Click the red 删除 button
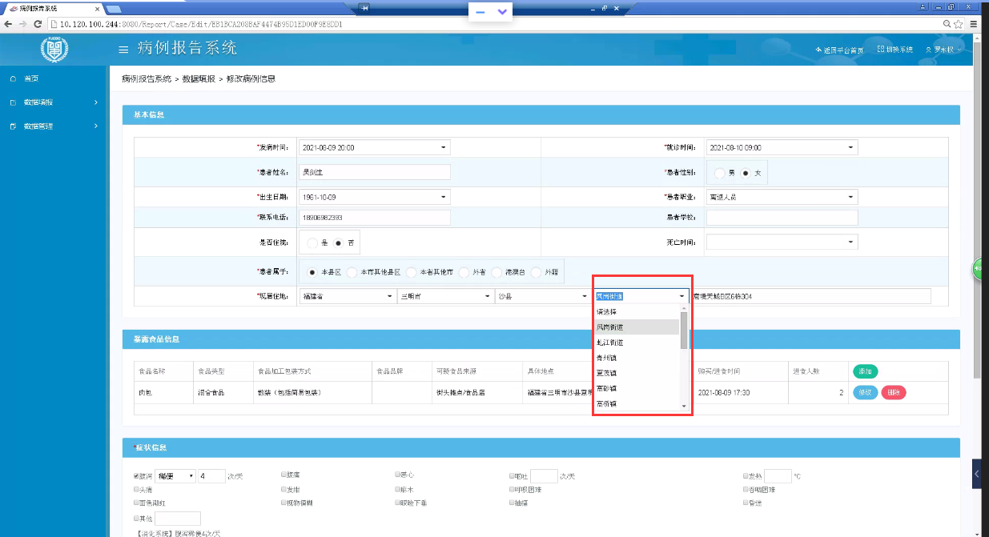The image size is (989, 537). click(894, 393)
